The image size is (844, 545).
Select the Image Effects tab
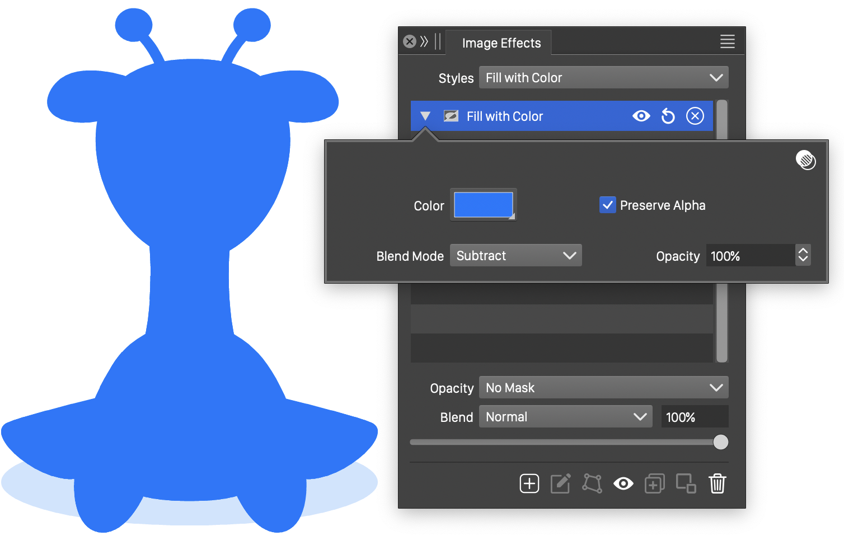(x=501, y=43)
